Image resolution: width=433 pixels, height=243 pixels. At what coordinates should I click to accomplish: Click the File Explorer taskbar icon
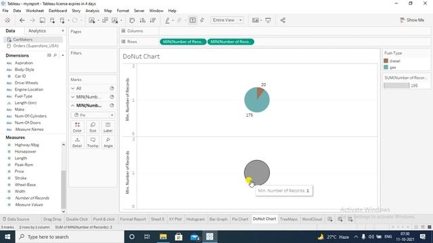pos(163,237)
